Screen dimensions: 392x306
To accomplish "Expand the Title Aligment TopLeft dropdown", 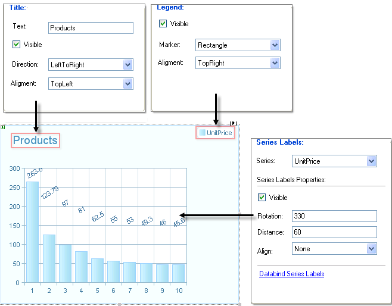I will click(127, 84).
